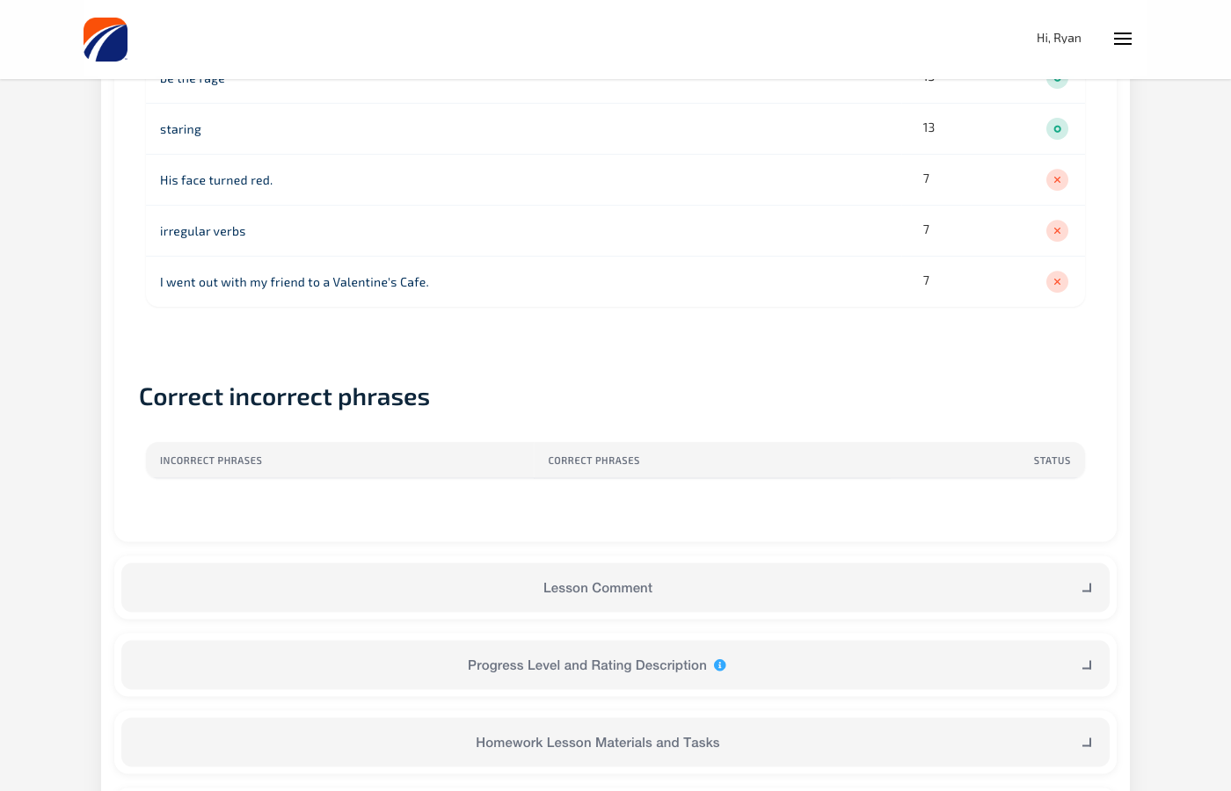The image size is (1231, 791).
Task: Open the hamburger menu
Action: pos(1122,39)
